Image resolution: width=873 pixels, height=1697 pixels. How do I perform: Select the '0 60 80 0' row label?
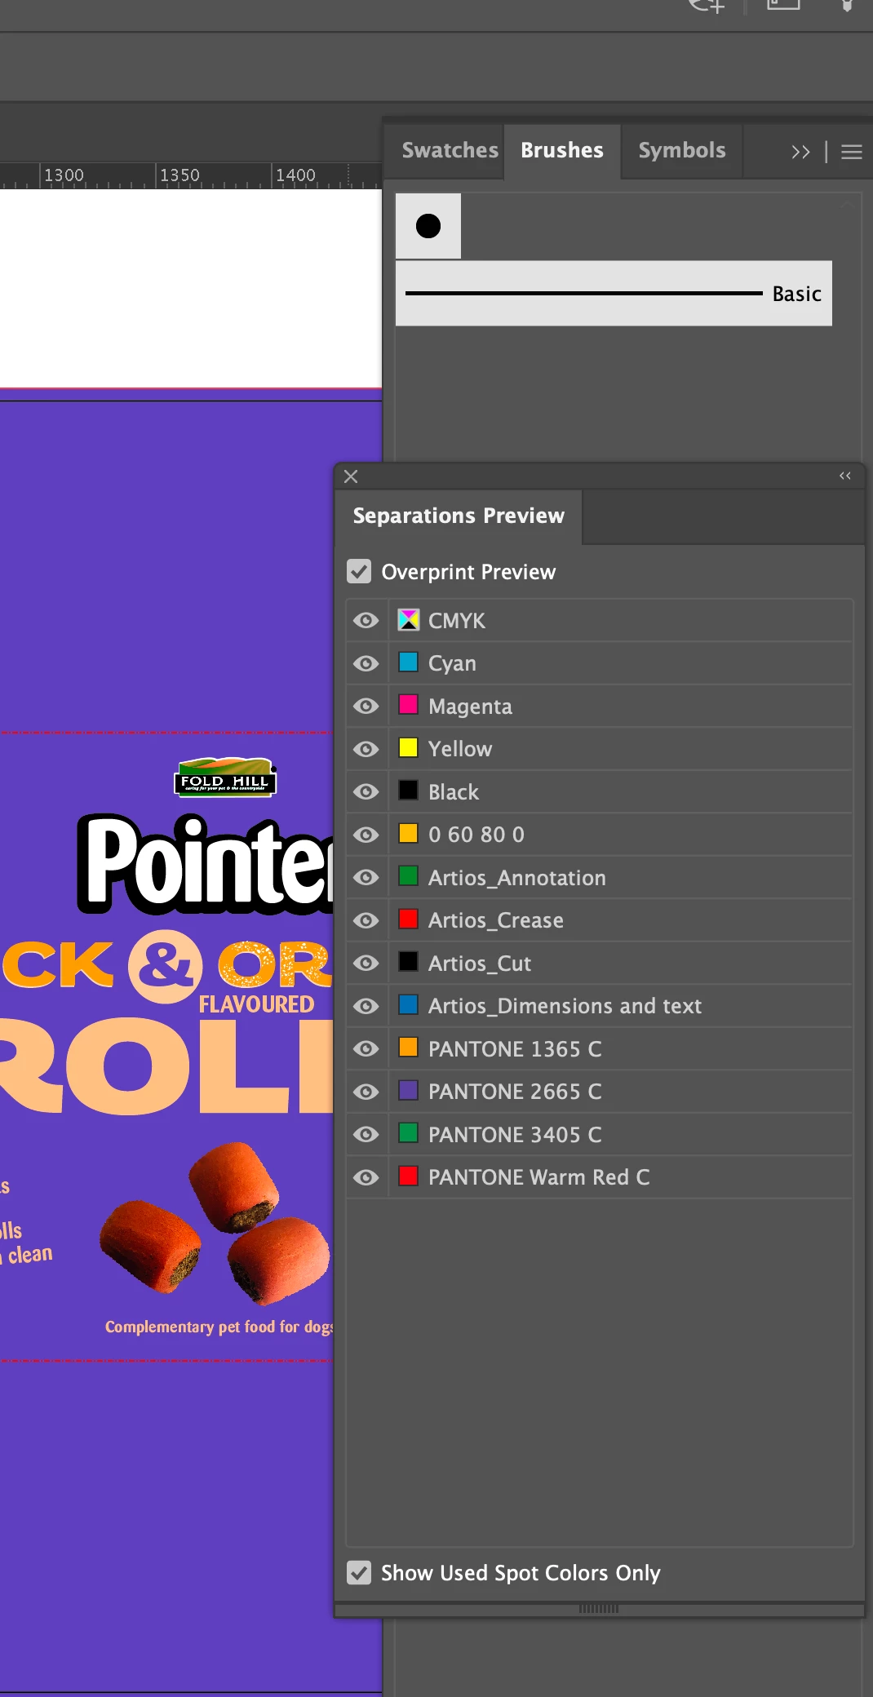[x=476, y=835]
